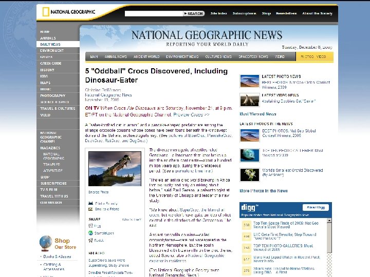Image resolution: width=370 pixels, height=277 pixels.
Task: Open the Enlarge Photo link
Action: (x=98, y=192)
